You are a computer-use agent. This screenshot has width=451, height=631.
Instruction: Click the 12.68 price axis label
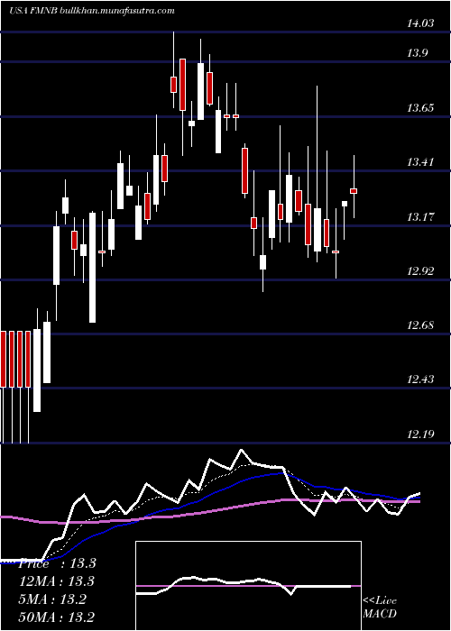tap(420, 325)
